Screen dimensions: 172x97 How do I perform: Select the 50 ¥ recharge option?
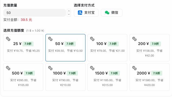click(65, 48)
